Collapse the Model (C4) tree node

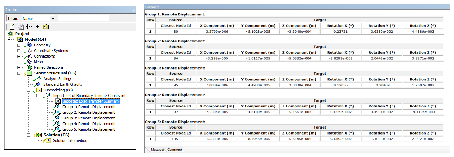[9, 39]
